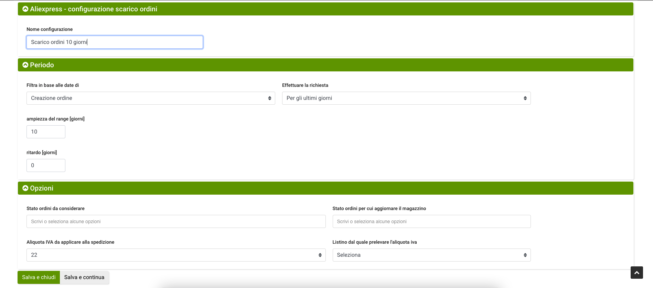This screenshot has width=653, height=288.
Task: Collapse the Aliexpress configurazione section chevron icon
Action: click(25, 9)
